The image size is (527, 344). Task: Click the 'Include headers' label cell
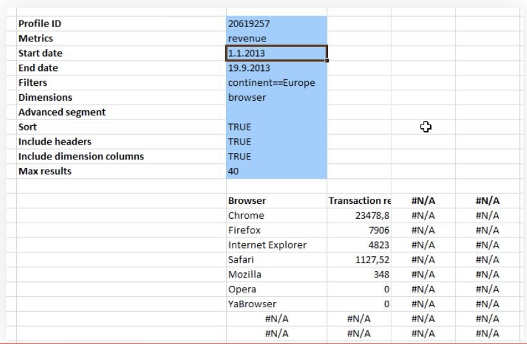pos(121,142)
